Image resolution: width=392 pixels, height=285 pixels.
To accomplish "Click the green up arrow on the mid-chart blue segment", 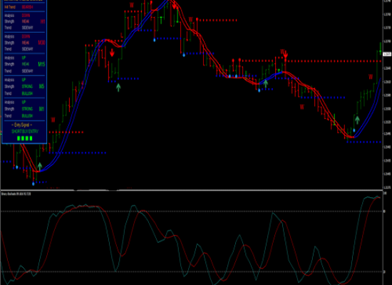I will [x=266, y=84].
